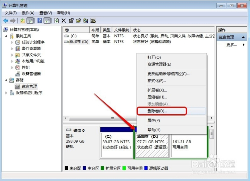Open the 查看(V) menu

46,13
